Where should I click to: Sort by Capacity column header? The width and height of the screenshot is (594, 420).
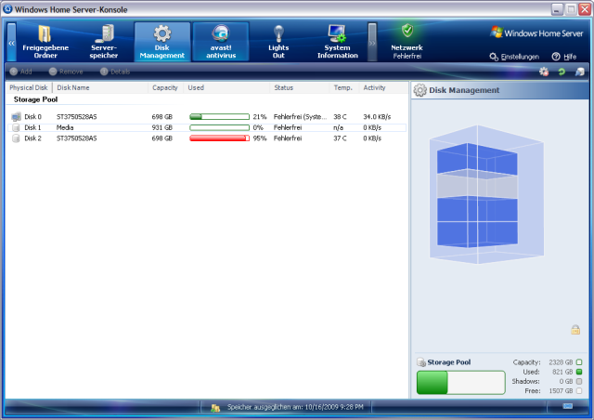tap(165, 88)
